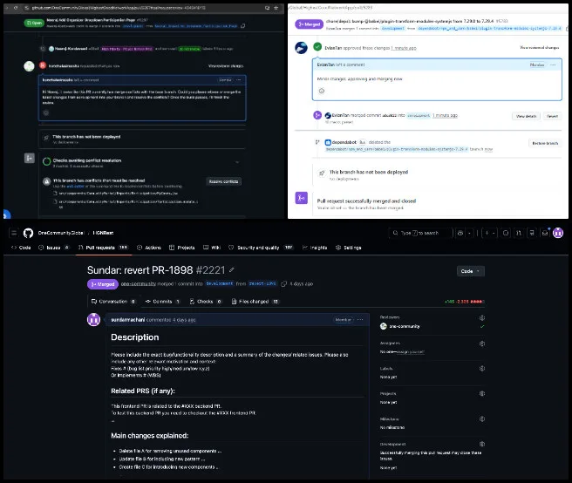Open the create-new plus dropdown in the header
Viewport: 572px width, 483px height.
(x=489, y=233)
